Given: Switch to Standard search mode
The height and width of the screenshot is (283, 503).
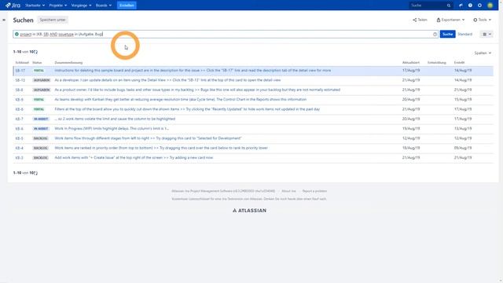Looking at the screenshot, I should pyautogui.click(x=464, y=34).
